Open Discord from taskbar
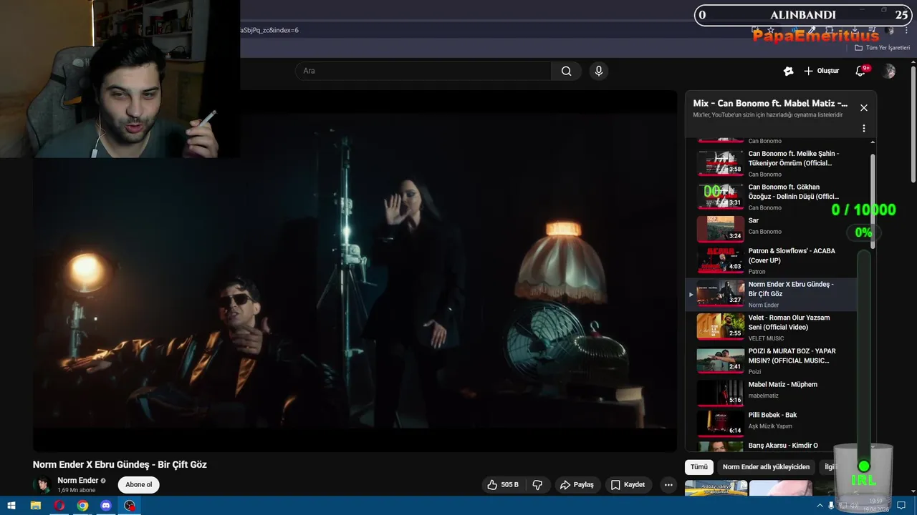This screenshot has height=515, width=917. [x=106, y=505]
